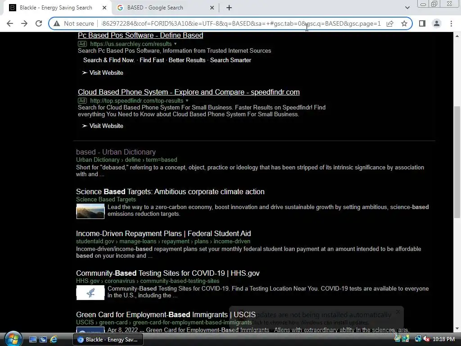The width and height of the screenshot is (461, 346).
Task: Close the Blackle - Energy Saving Search tab
Action: pos(104,8)
